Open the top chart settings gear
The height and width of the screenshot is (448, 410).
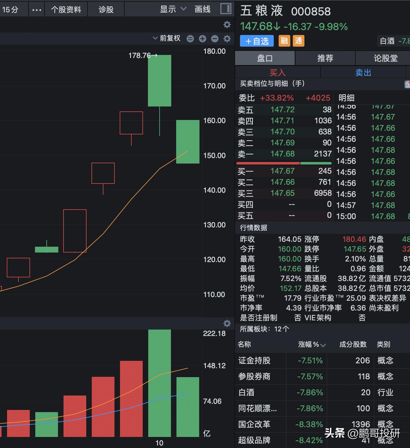(x=227, y=25)
